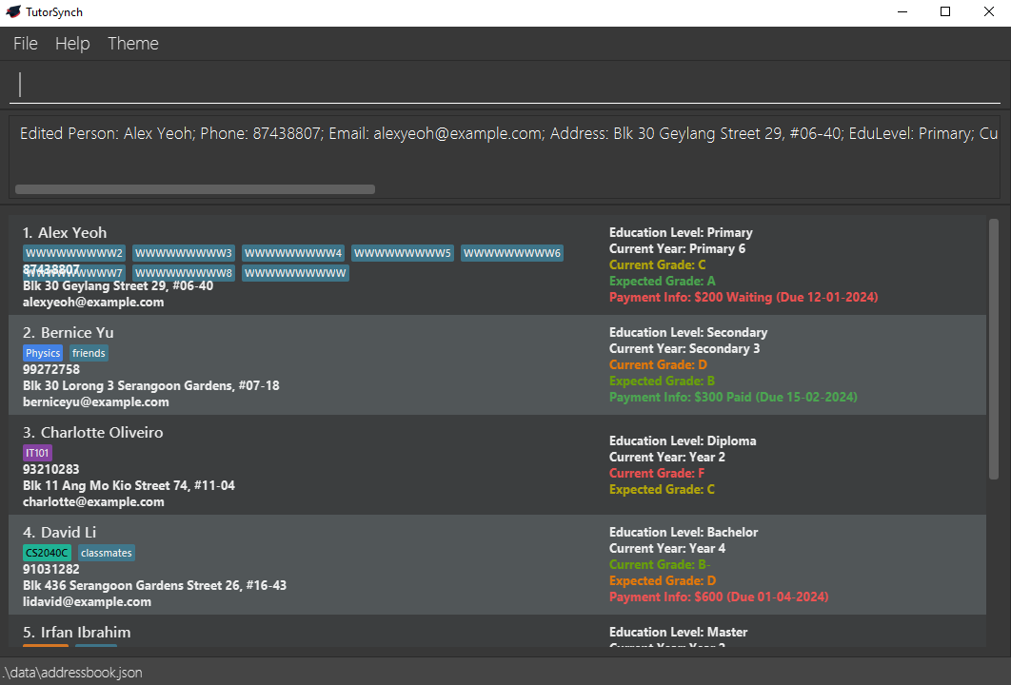Click Expected Grade: A

point(663,281)
